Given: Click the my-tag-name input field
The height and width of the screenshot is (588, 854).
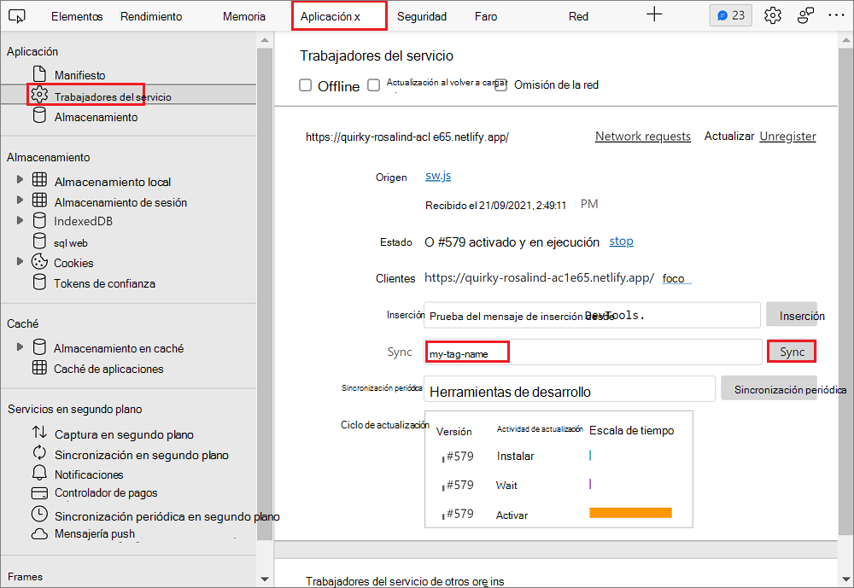Looking at the screenshot, I should pyautogui.click(x=467, y=351).
